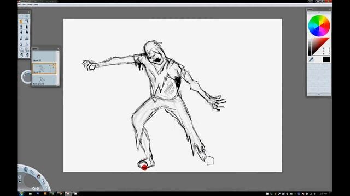Expand swatches using color panel's bottom arrow
Viewport: 350px width, 196px height.
point(319,94)
